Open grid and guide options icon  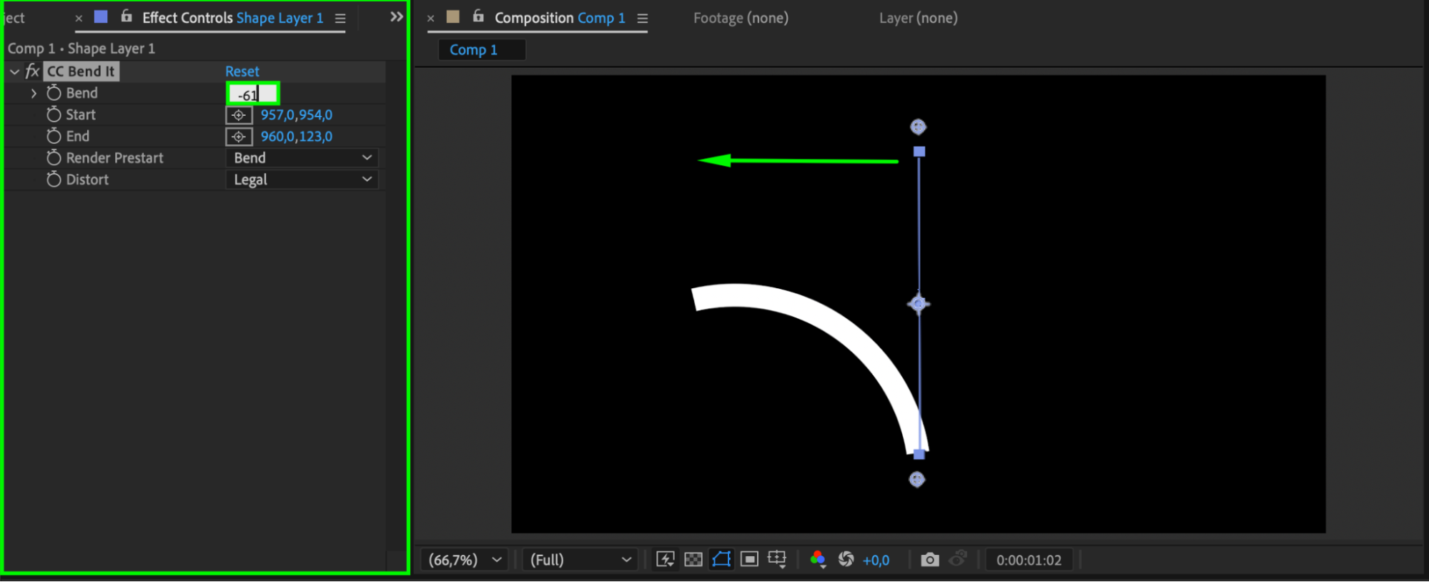coord(777,560)
